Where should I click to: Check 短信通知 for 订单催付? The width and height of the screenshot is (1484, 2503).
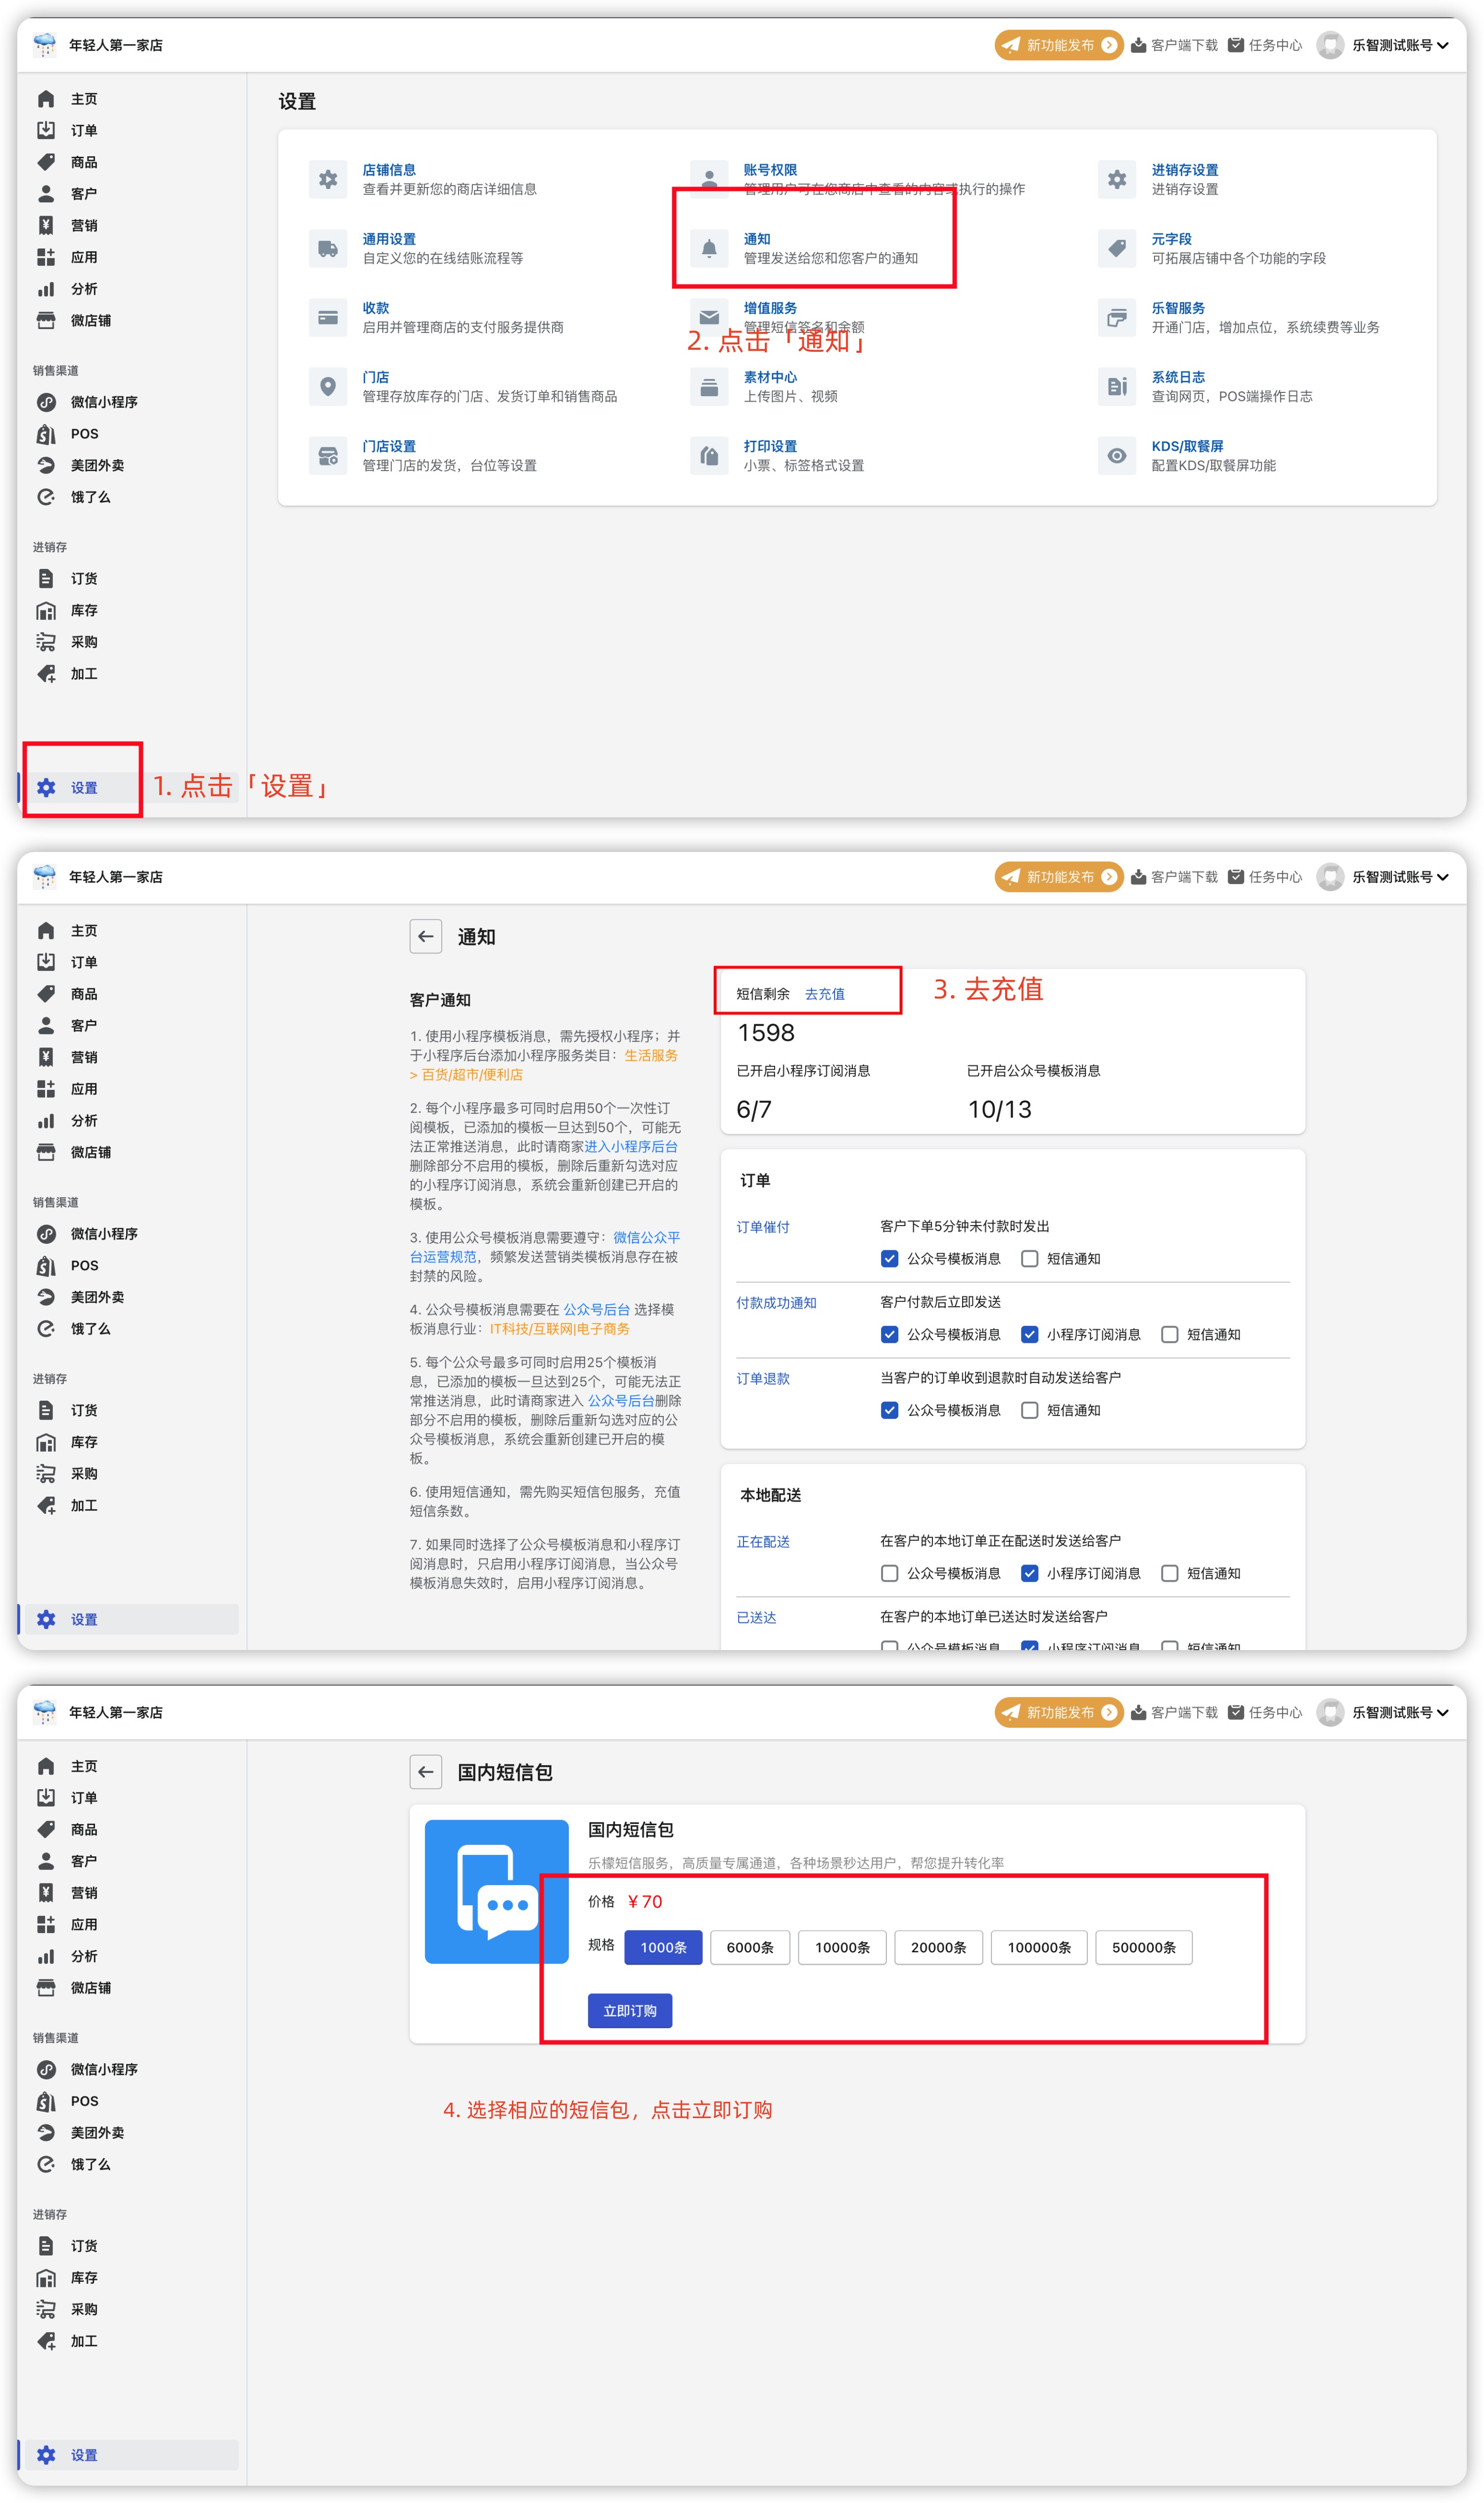point(1029,1258)
